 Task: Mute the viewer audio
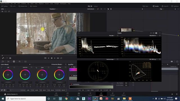[10, 58]
